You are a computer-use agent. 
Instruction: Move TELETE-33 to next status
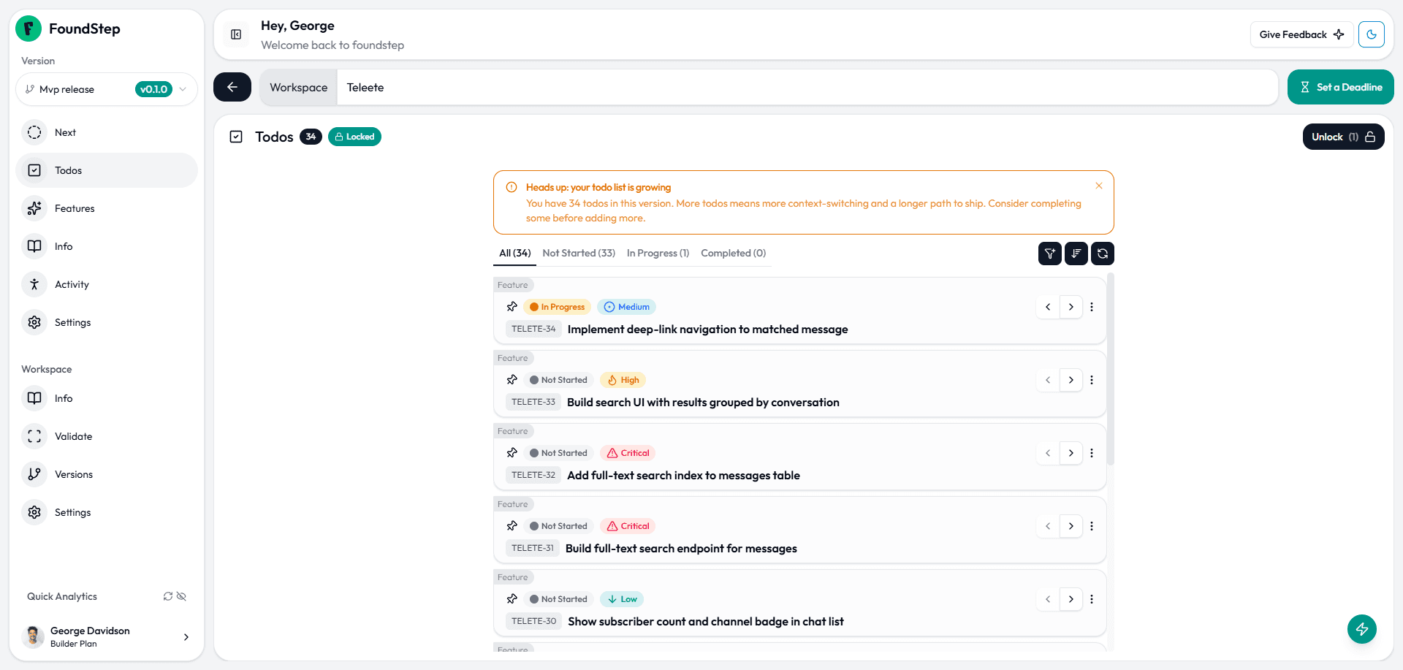pos(1071,380)
